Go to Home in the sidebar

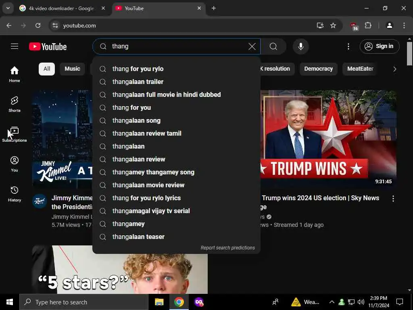tap(15, 74)
